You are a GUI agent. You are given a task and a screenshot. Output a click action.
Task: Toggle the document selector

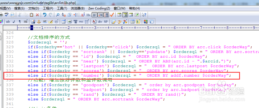119,15
